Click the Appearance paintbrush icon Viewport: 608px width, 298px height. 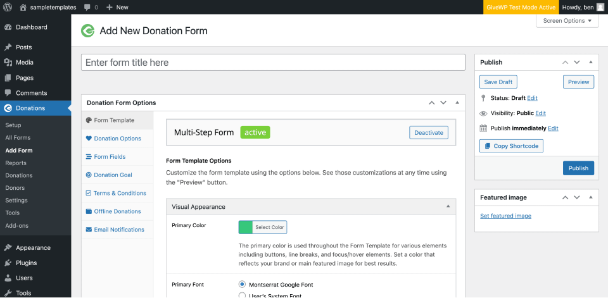(x=8, y=247)
